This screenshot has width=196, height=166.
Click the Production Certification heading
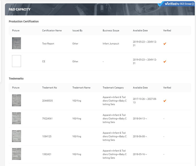(24, 22)
